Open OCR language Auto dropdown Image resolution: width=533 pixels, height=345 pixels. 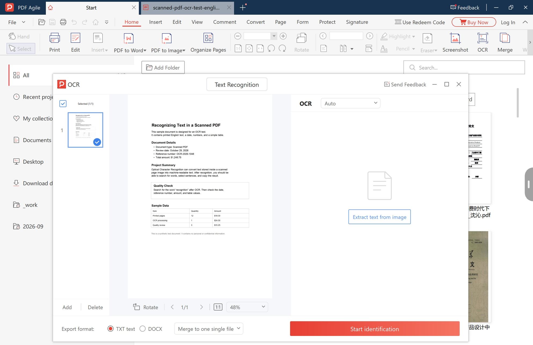tap(351, 103)
